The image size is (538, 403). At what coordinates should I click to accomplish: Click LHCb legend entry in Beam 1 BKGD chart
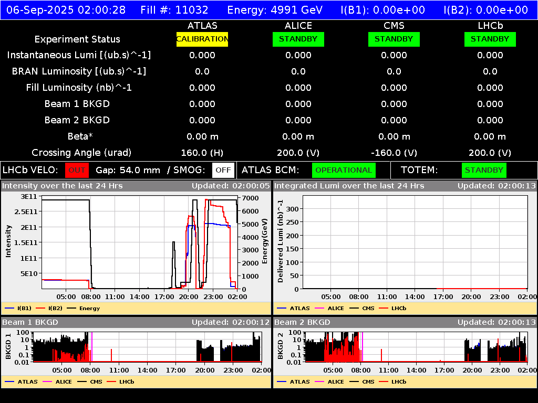(120, 381)
